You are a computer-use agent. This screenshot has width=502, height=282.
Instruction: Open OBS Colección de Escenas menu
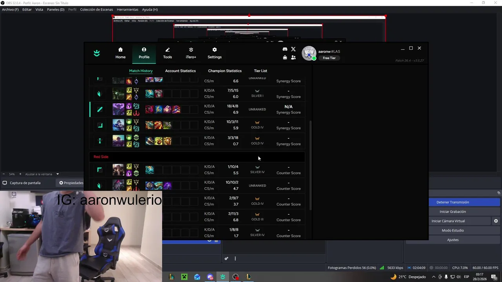96,9
